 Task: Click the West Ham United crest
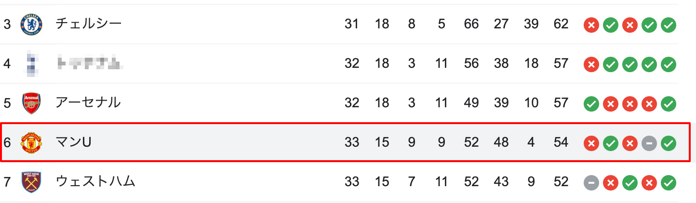(31, 182)
